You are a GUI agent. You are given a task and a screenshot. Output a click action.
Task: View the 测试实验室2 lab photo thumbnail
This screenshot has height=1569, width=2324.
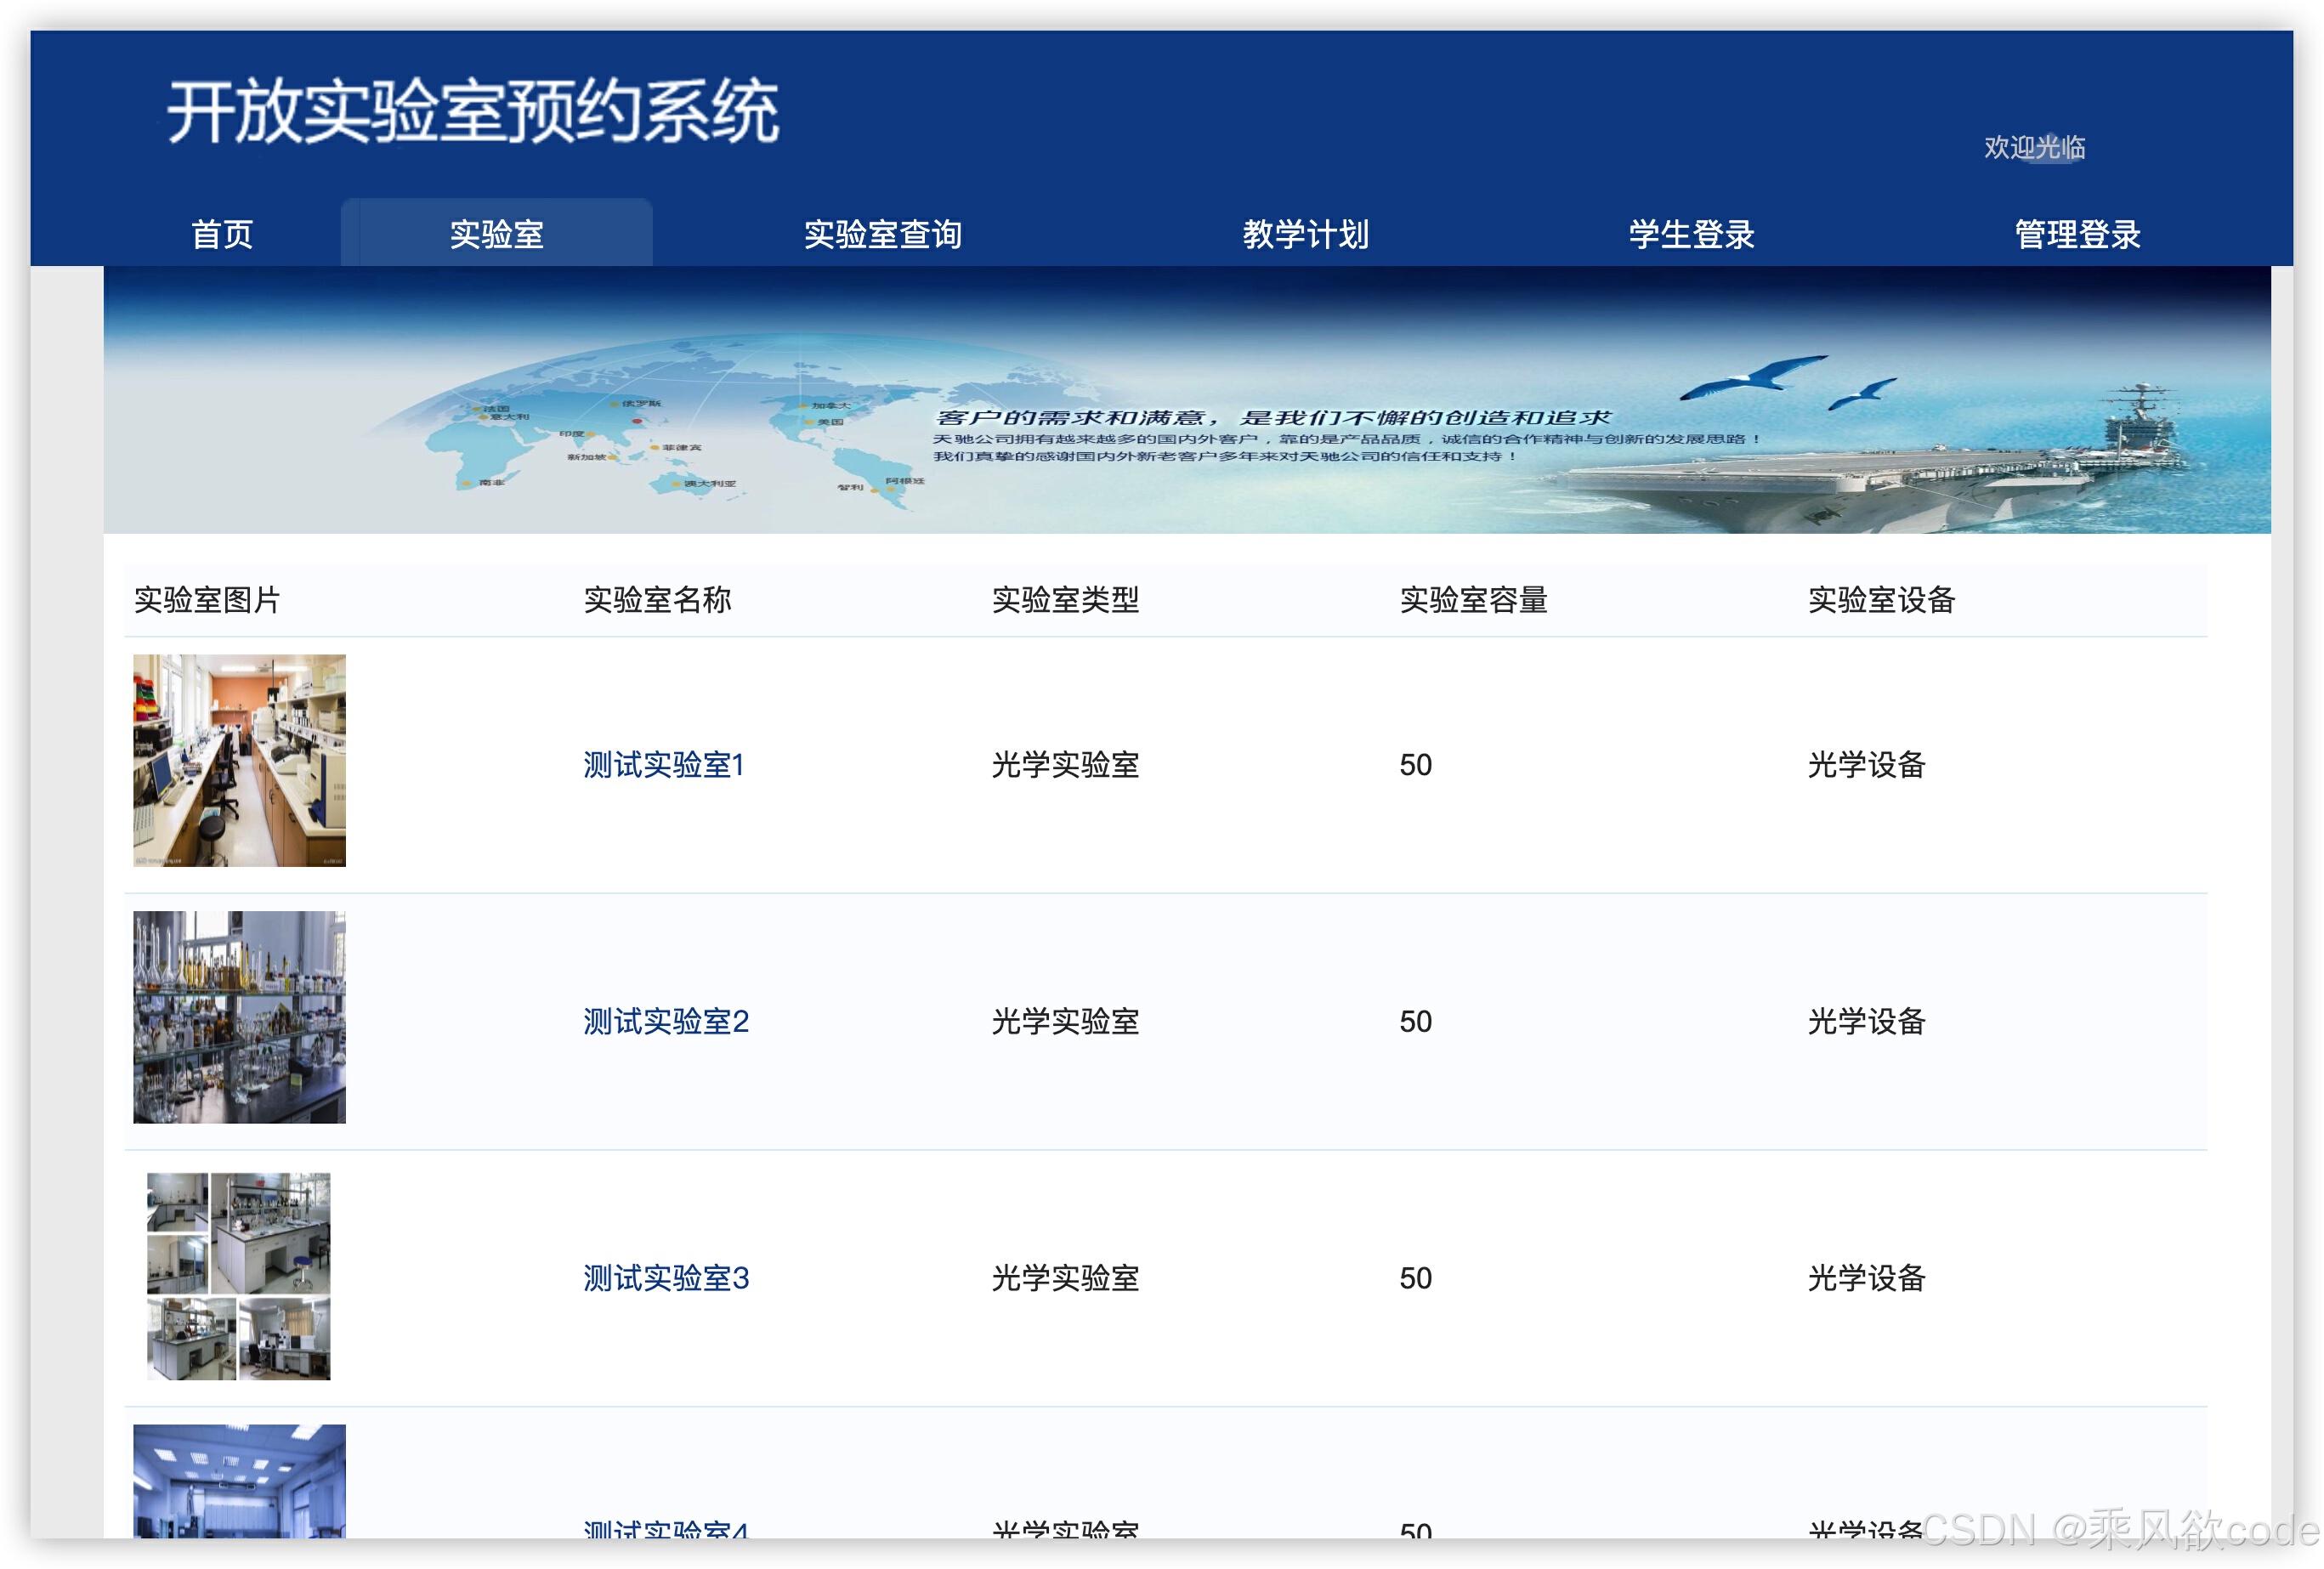tap(238, 1018)
